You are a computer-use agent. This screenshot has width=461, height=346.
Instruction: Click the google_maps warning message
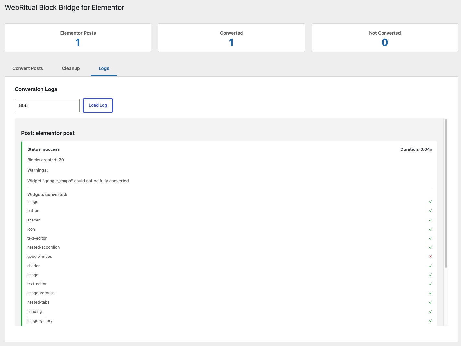click(x=78, y=181)
